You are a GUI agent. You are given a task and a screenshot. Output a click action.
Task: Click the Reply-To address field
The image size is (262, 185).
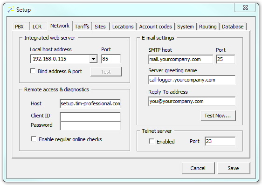(x=192, y=101)
